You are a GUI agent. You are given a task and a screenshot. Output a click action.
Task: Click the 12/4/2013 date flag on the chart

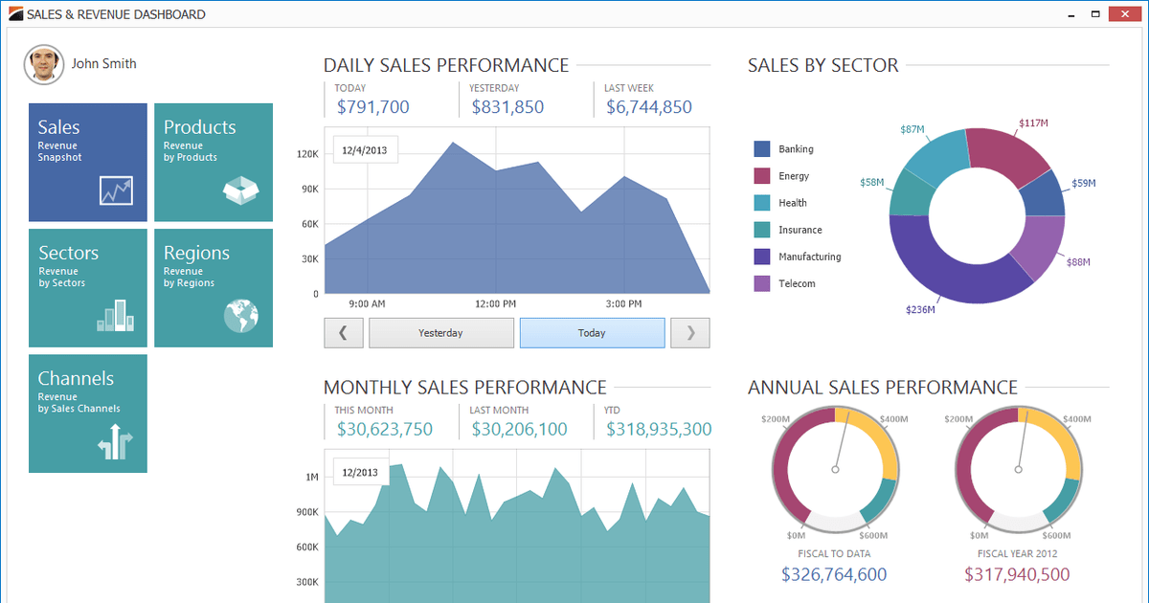coord(365,149)
